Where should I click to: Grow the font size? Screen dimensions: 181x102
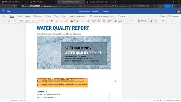[42, 21]
